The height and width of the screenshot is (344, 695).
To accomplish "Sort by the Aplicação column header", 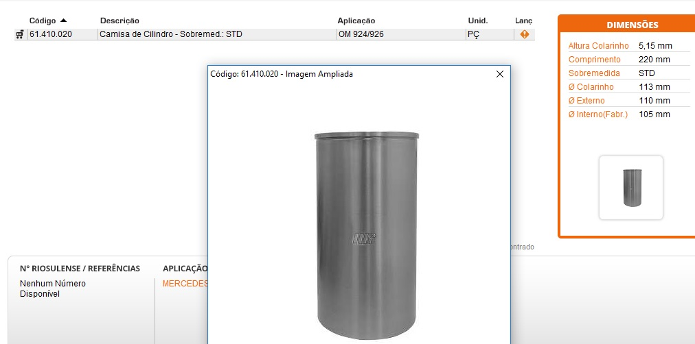I will click(356, 21).
